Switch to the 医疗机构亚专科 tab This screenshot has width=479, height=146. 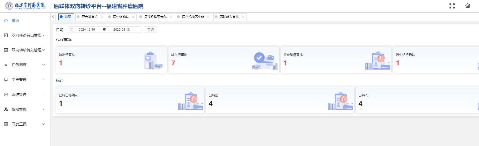156,17
